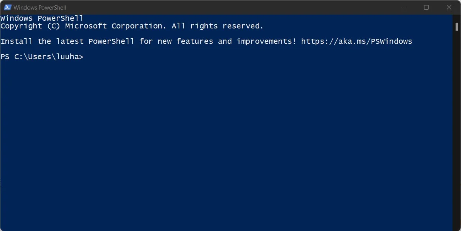Click the word 'improvements!' in the console
The image size is (461, 231).
(266, 41)
